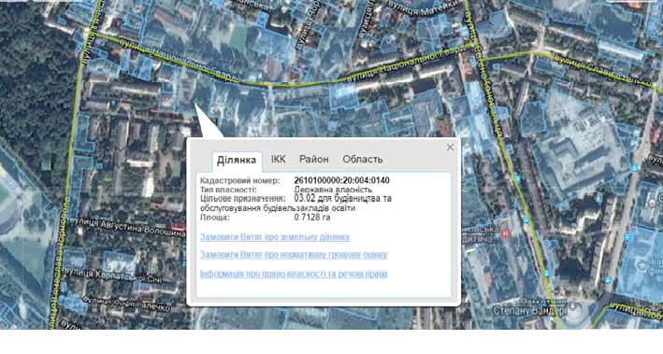Follow Інформація про право власності link

click(294, 275)
